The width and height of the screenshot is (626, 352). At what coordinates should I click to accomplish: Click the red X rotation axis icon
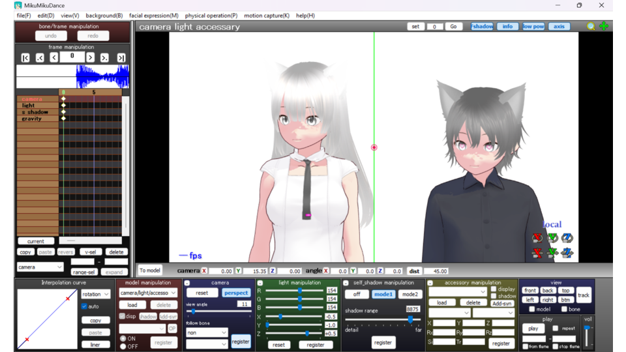(x=537, y=239)
